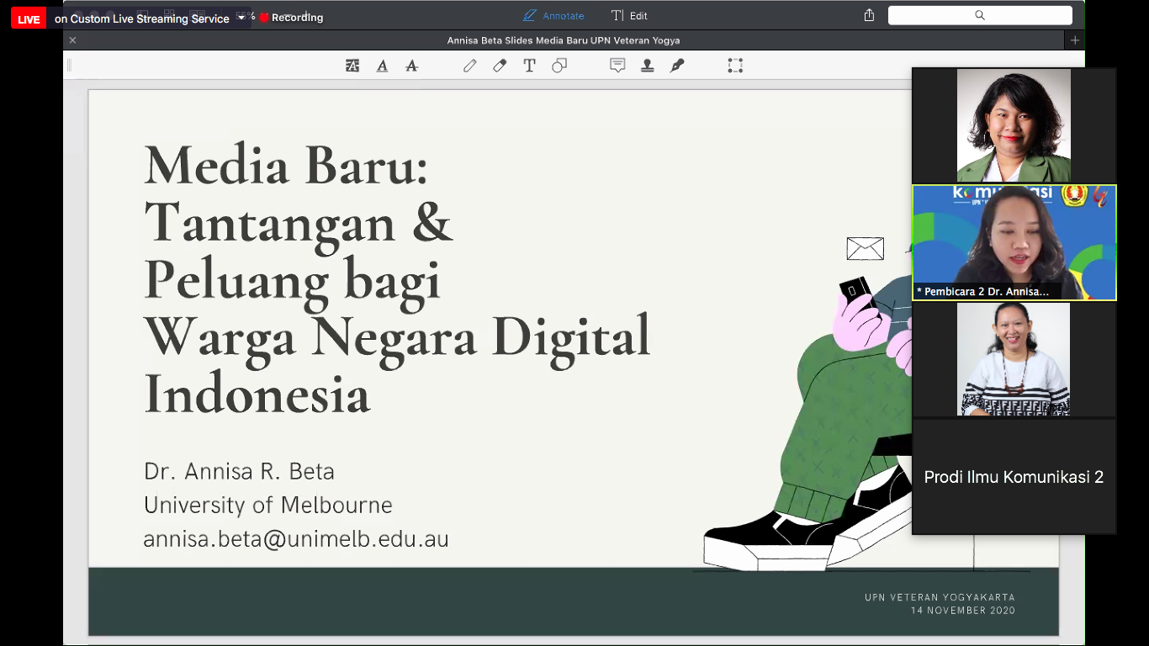This screenshot has height=646, width=1149.
Task: Click the '14 NOVEMBER 2020' date text
Action: 963,611
